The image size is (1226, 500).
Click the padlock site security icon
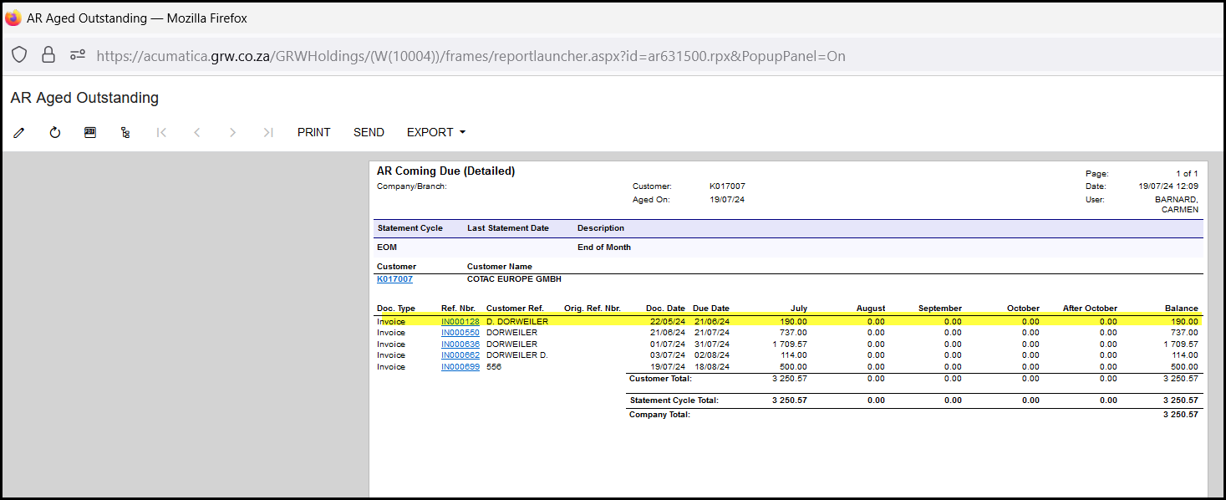coord(48,55)
